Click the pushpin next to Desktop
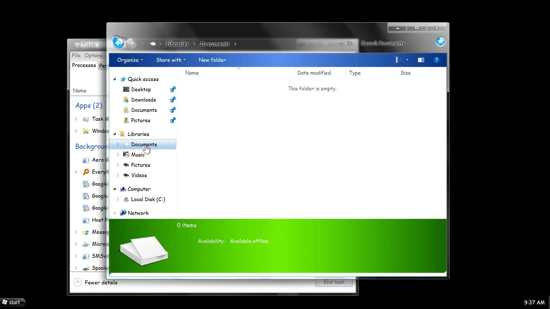The width and height of the screenshot is (550, 309). pos(172,89)
